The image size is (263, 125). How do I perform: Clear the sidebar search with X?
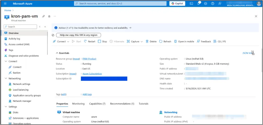40,27
